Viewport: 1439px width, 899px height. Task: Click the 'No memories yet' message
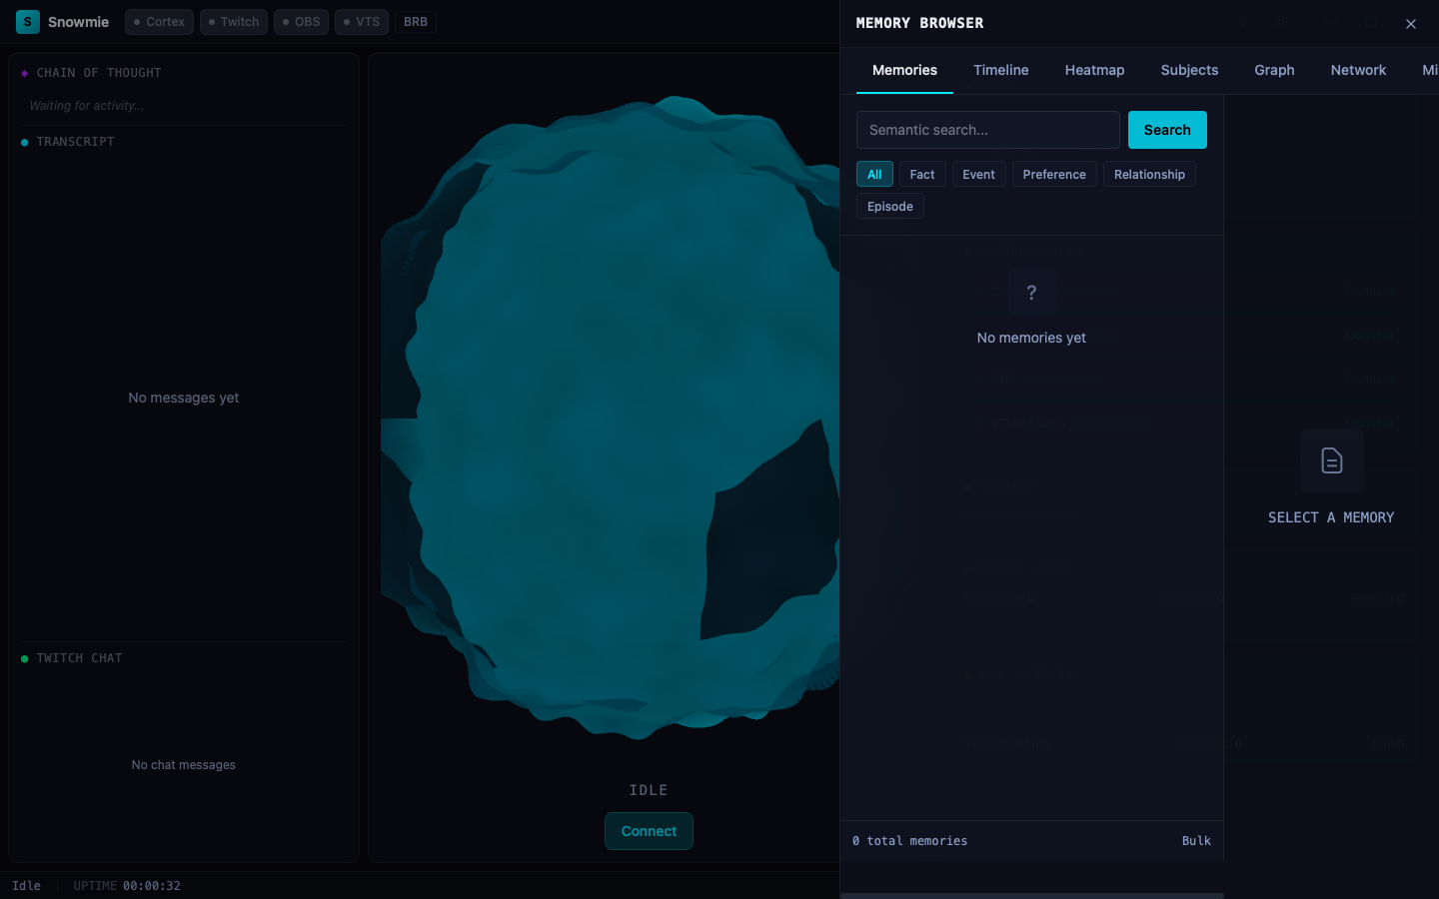pos(1031,338)
